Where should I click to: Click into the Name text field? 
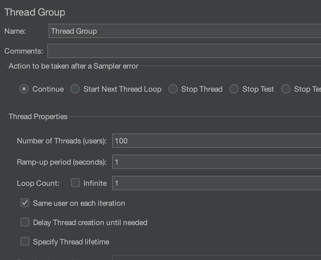[184, 31]
